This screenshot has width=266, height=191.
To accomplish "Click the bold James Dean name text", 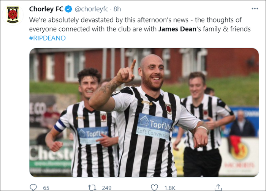I will pyautogui.click(x=177, y=29).
